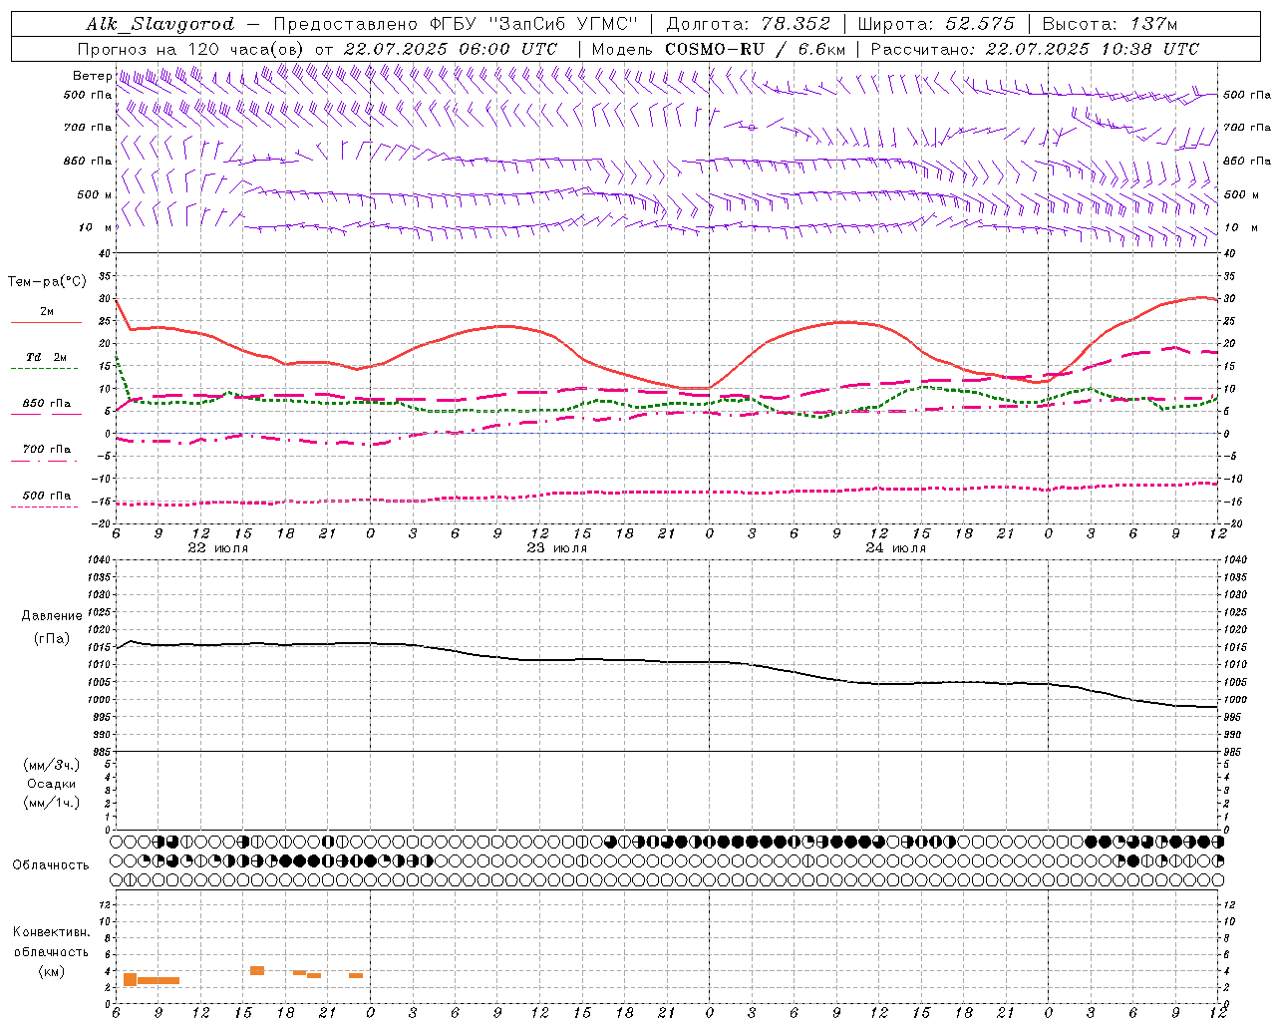Image resolution: width=1276 pixels, height=1021 pixels.
Task: Click the 'Прогноз на 120 часа(ов)' forecast text
Action: pyautogui.click(x=191, y=49)
